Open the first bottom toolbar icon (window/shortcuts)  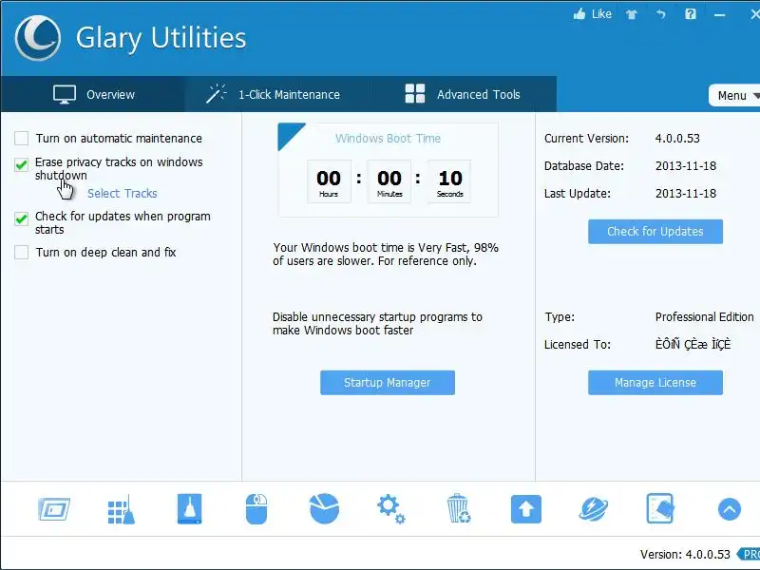(x=54, y=509)
